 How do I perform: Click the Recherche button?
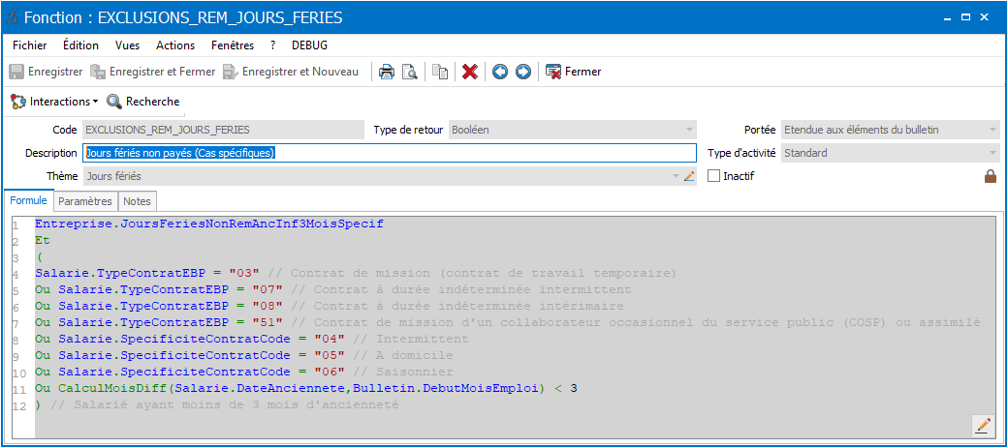point(143,102)
